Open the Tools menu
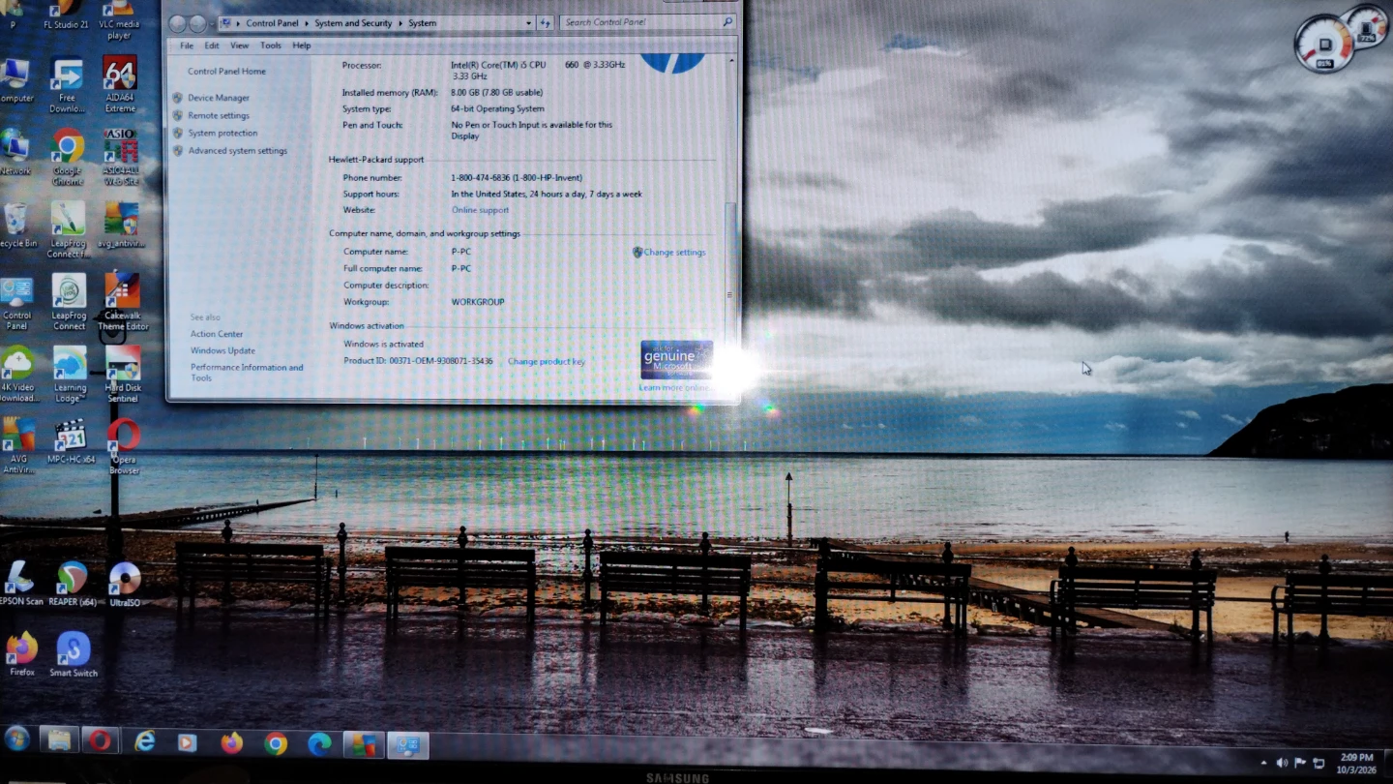 coord(271,45)
